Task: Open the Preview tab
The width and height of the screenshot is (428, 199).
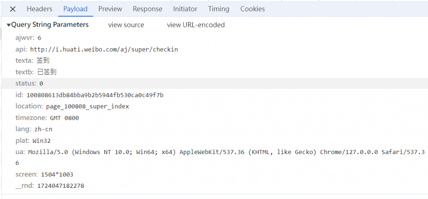Action: [110, 9]
